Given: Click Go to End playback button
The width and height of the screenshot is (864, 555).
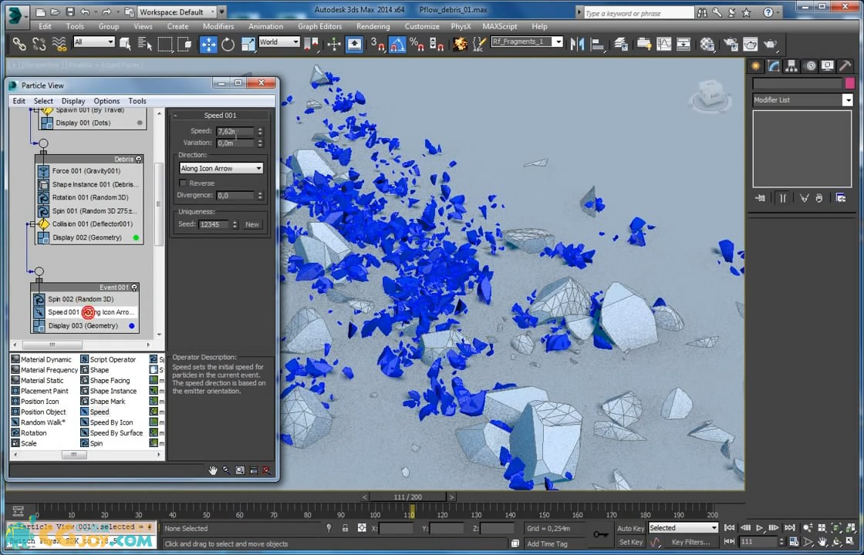Looking at the screenshot, I should coord(790,528).
